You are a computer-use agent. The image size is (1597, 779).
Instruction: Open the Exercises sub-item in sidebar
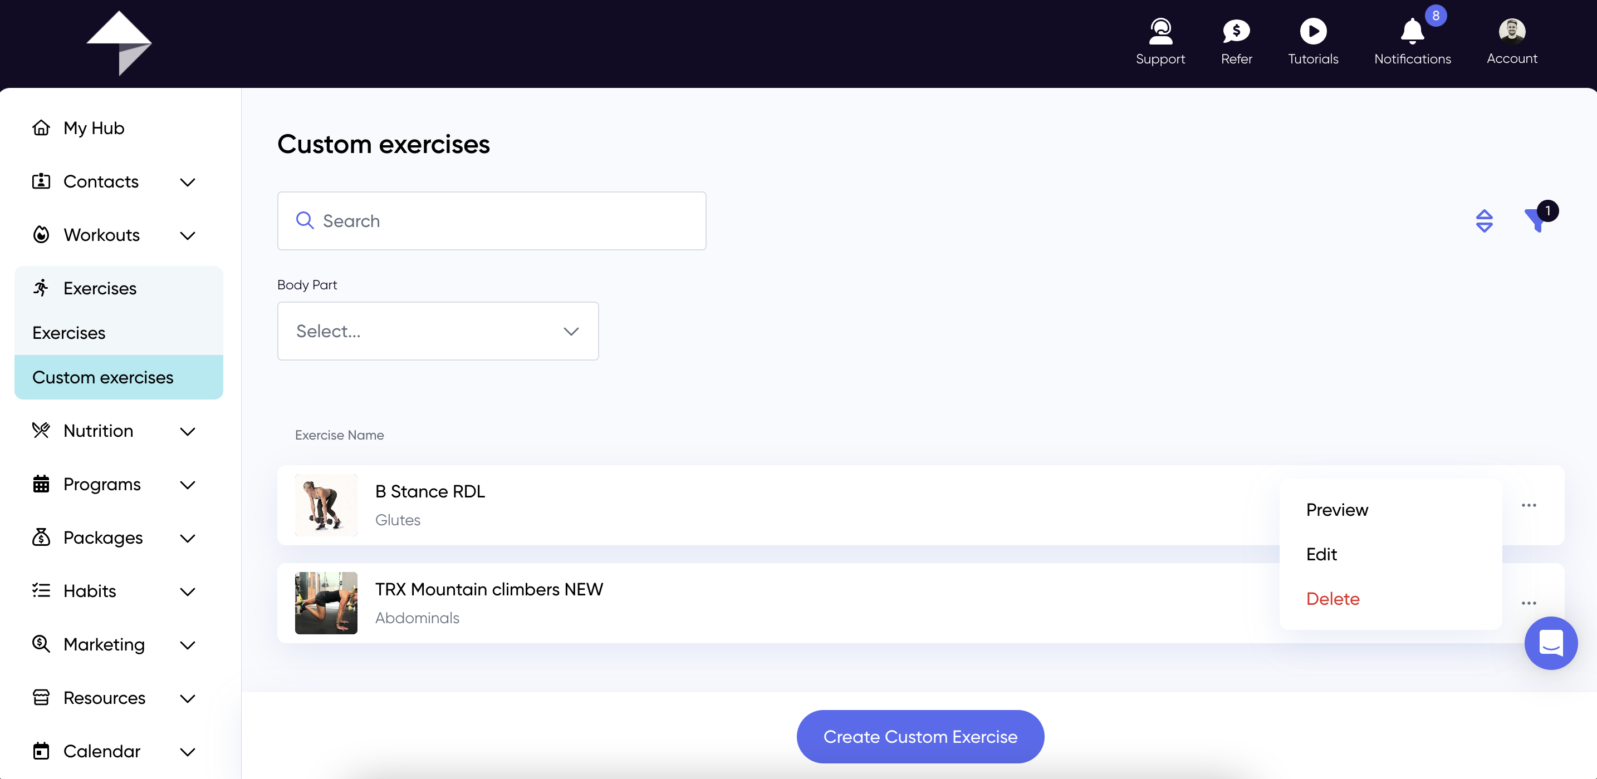[69, 333]
